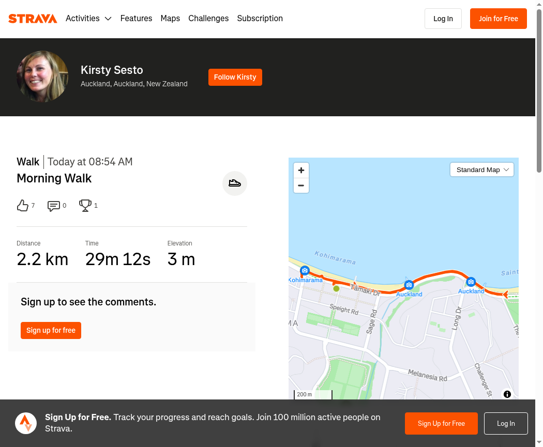Click the map attribution info icon

[x=507, y=394]
